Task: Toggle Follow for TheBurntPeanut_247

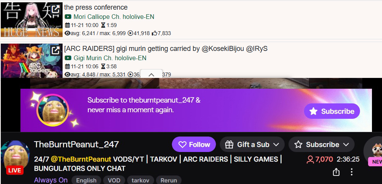Action: click(194, 144)
